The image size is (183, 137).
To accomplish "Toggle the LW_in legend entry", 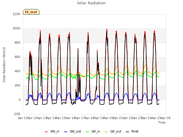I will [93, 131].
